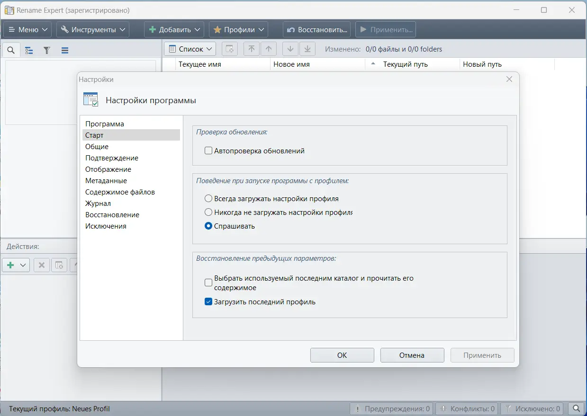This screenshot has height=416, width=587.
Task: Click the Восстановить... toolbar button
Action: pyautogui.click(x=317, y=29)
